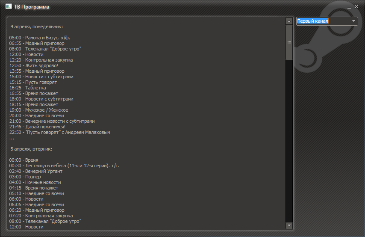Click the 'Первый канал' combo box text
This screenshot has width=365, height=237.
pos(313,21)
